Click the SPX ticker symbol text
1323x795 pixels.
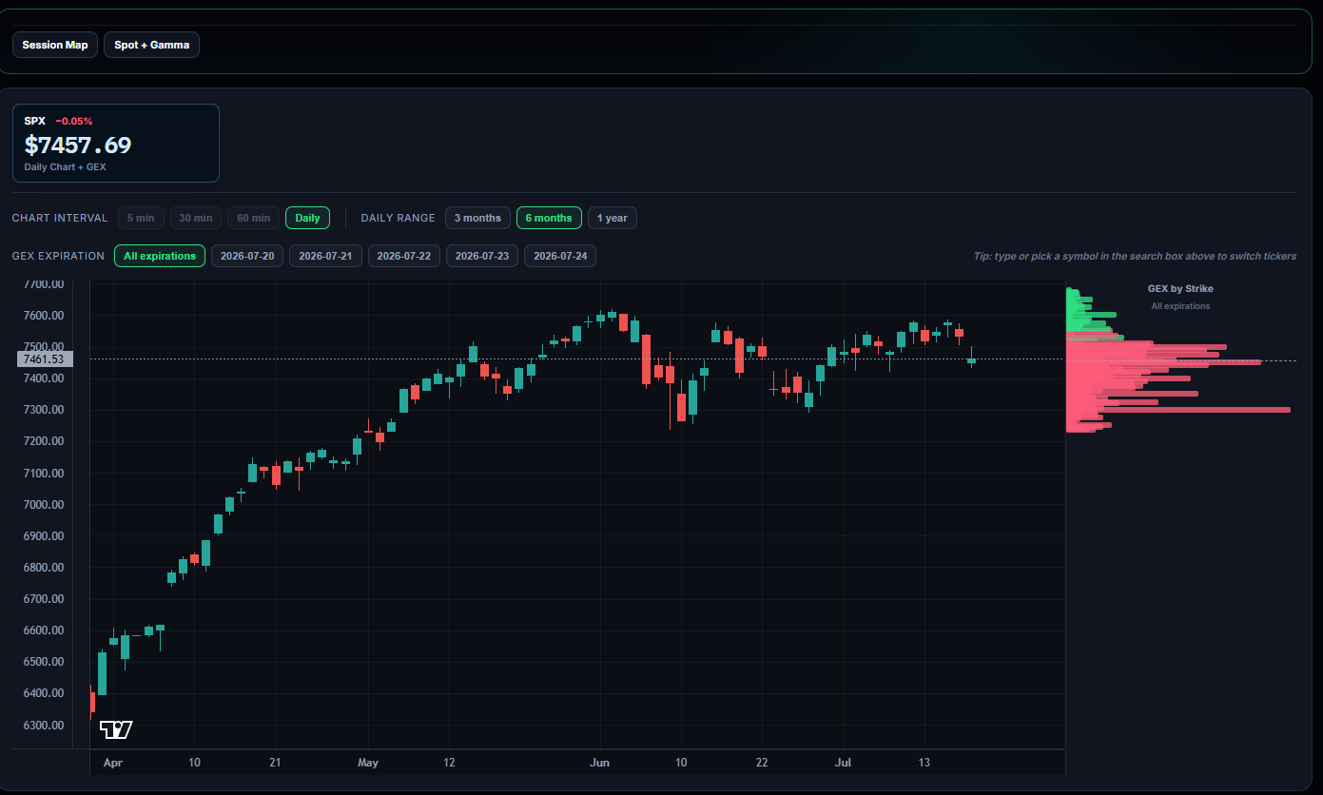pos(34,121)
